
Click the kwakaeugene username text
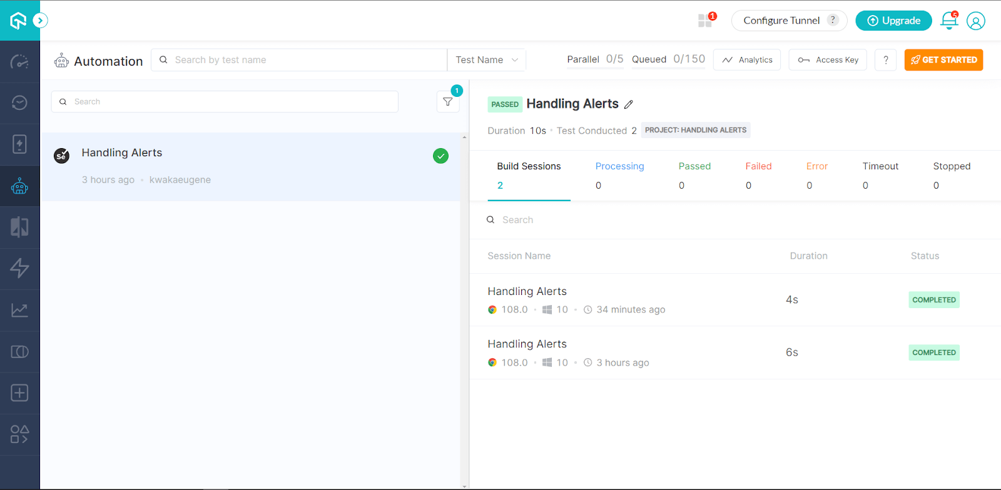[x=180, y=180]
